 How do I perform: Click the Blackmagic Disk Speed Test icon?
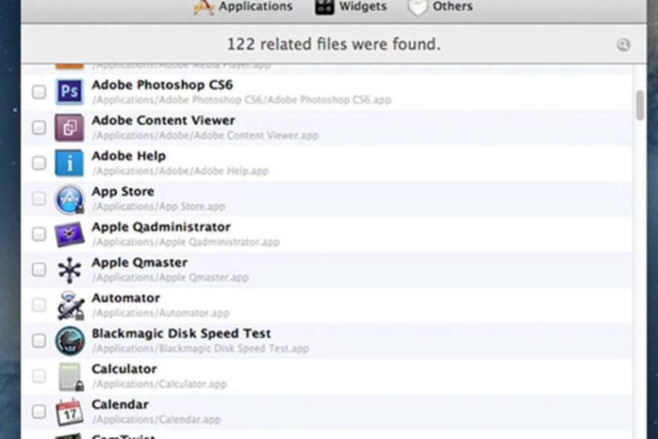[69, 341]
